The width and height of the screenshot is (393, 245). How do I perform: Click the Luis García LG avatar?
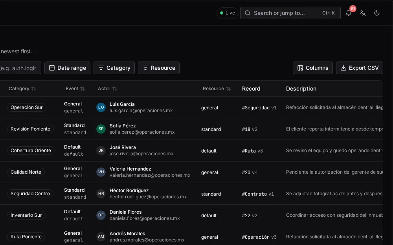coord(101,107)
